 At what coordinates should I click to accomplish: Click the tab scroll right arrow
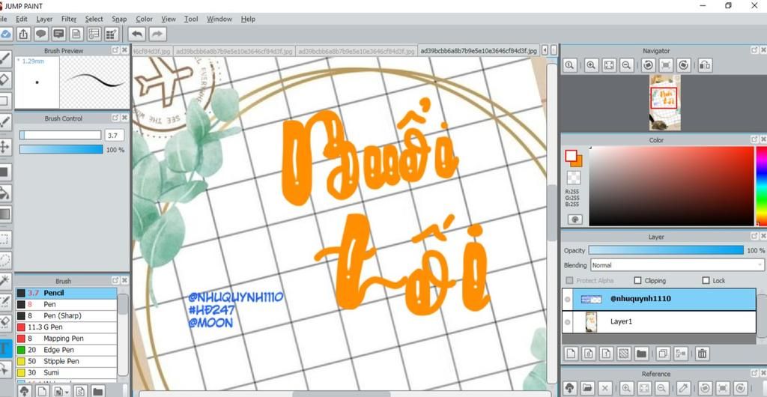[554, 50]
